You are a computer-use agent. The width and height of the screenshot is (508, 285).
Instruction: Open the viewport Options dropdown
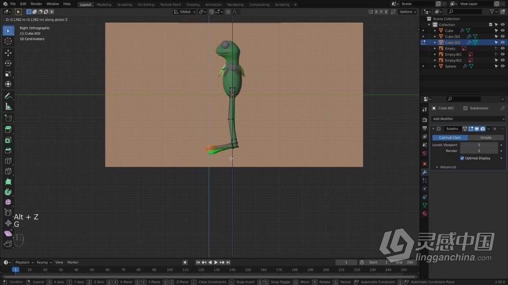407,11
